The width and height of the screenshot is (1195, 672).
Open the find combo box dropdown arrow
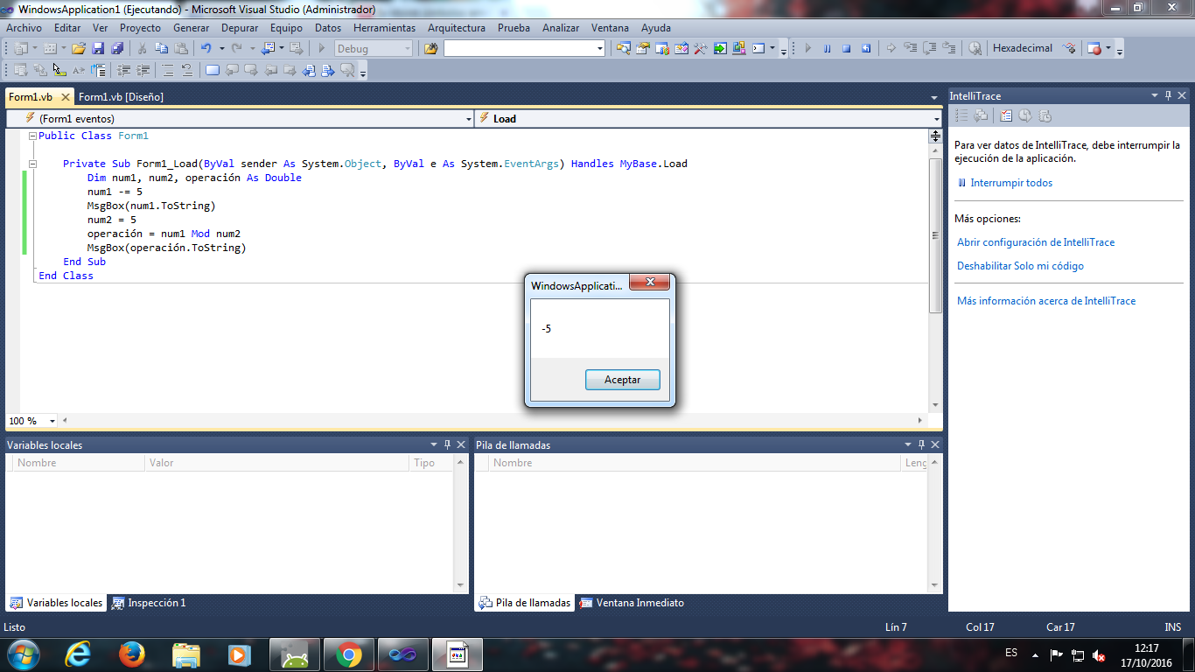point(599,49)
